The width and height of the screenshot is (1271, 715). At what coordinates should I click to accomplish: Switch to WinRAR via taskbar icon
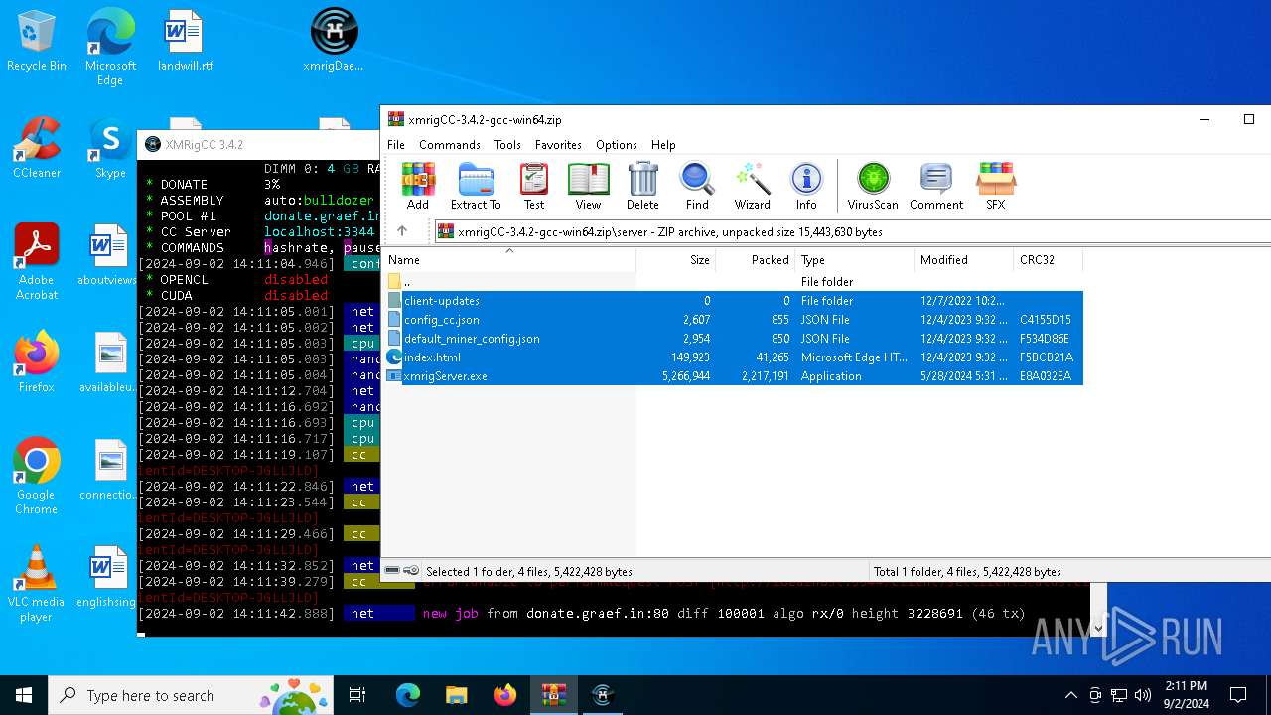(553, 695)
